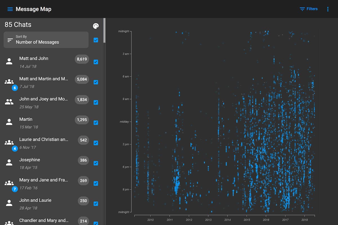The width and height of the screenshot is (338, 225).
Task: Disable the John and Laurie chat checkbox
Action: (96, 204)
